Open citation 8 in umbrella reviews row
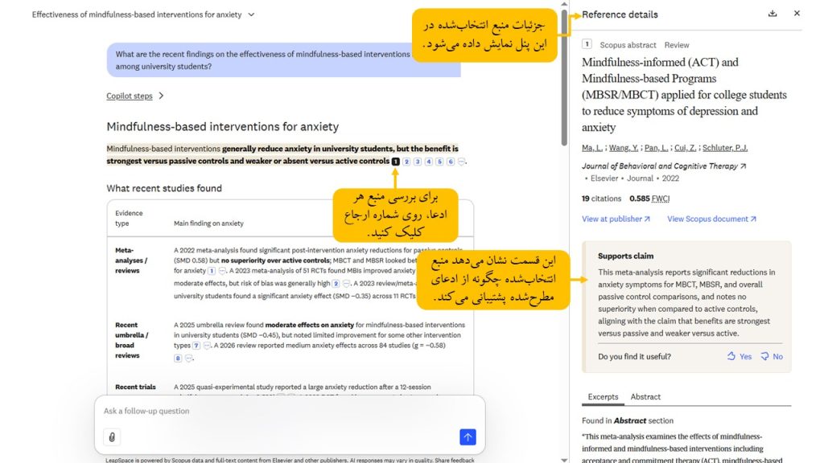The image size is (824, 463). [178, 358]
